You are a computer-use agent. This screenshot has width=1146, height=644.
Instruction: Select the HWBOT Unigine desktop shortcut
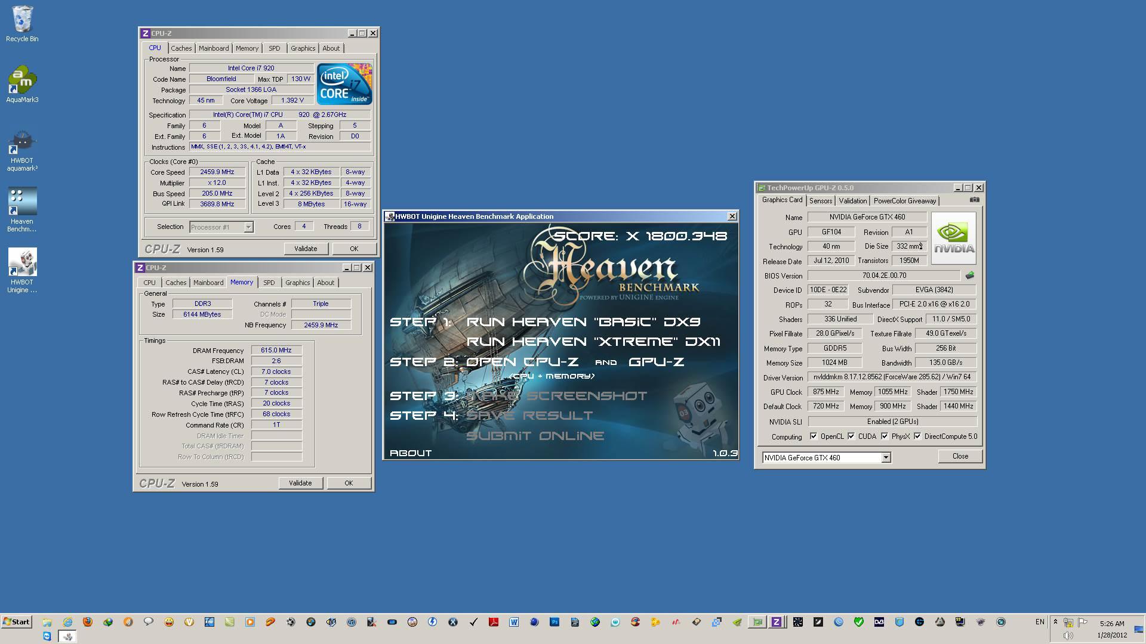click(x=22, y=270)
